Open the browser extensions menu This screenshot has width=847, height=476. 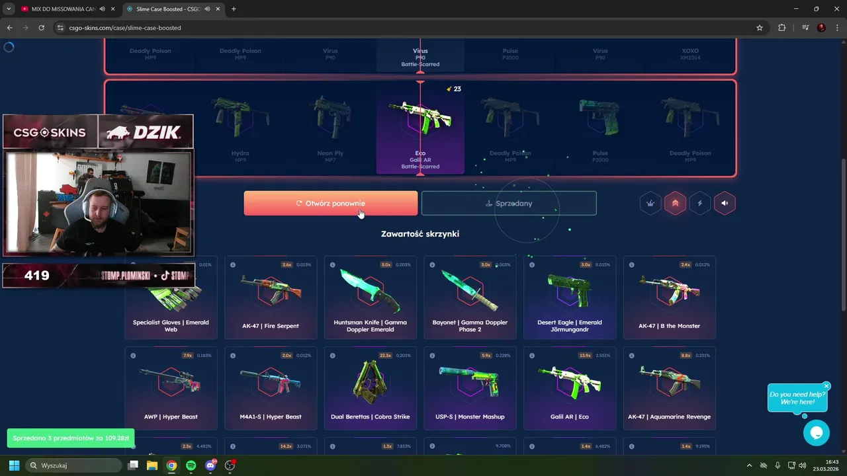pyautogui.click(x=781, y=28)
